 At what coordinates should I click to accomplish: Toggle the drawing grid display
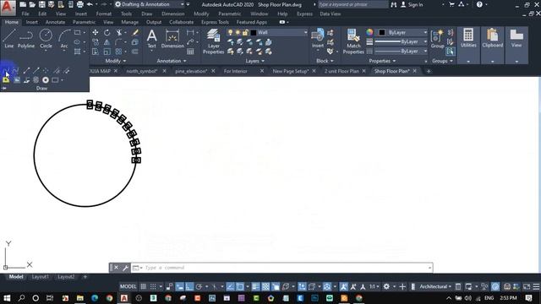(143, 287)
